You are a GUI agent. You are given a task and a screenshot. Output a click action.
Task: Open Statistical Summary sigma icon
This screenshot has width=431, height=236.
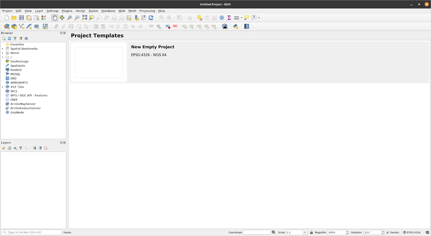[x=229, y=18]
